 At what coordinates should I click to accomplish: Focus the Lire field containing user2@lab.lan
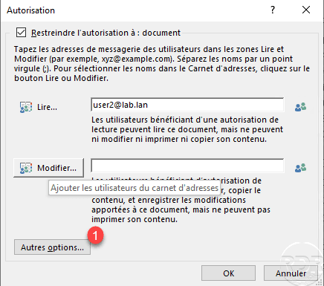187,105
